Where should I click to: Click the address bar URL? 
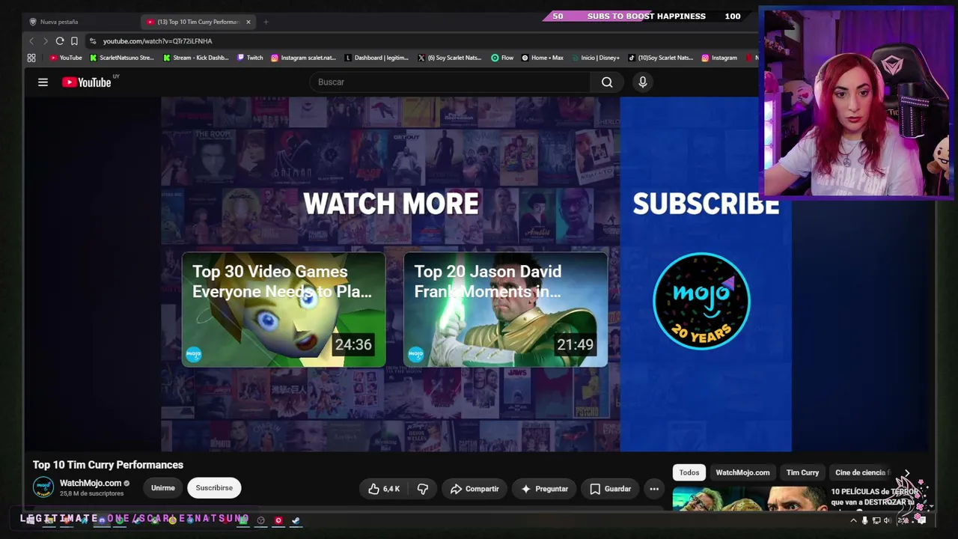coord(158,41)
